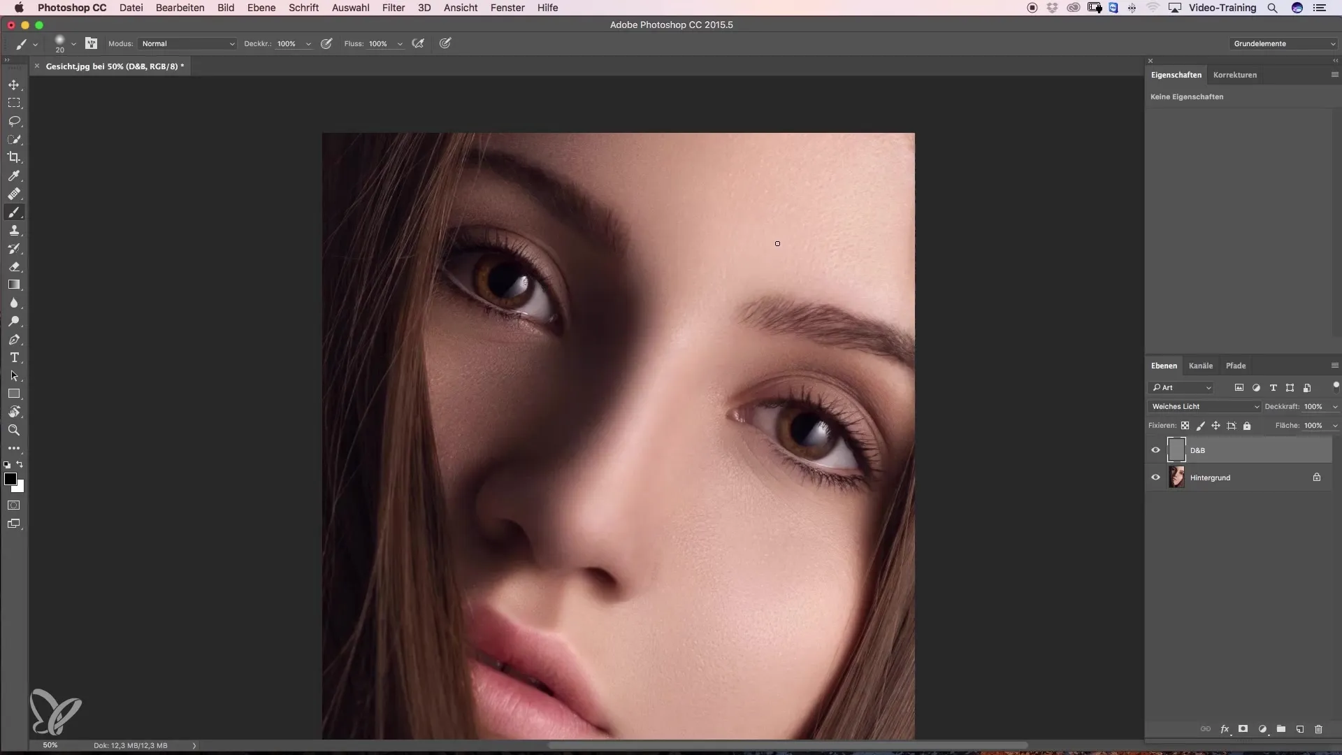Hide the D&B layer
This screenshot has width=1342, height=755.
click(1155, 450)
